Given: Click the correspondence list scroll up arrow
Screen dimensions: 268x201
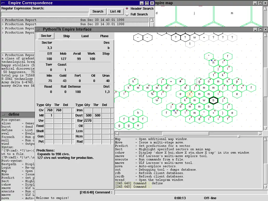Looking at the screenshot, I should click(x=152, y=20).
